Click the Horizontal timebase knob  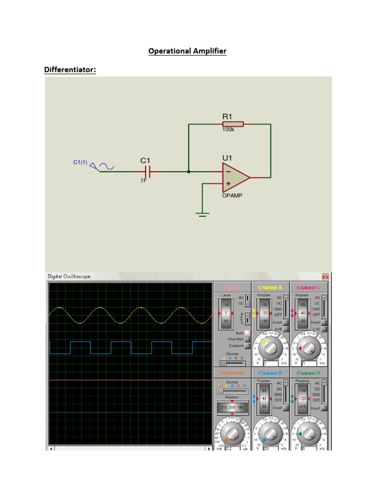[x=232, y=434]
